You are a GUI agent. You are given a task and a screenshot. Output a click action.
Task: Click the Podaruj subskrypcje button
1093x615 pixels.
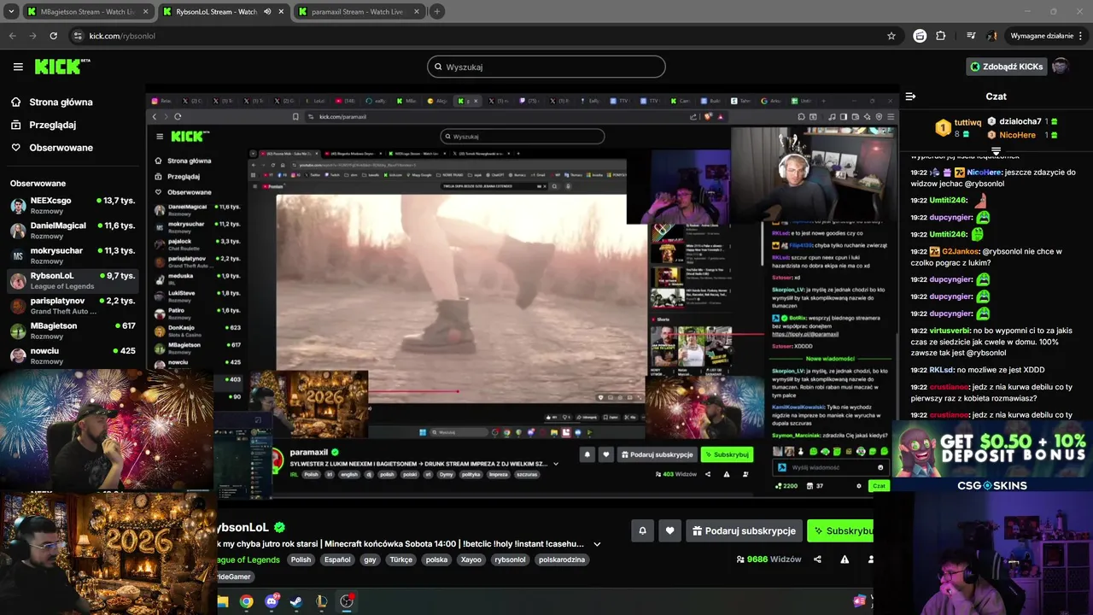[x=744, y=530]
